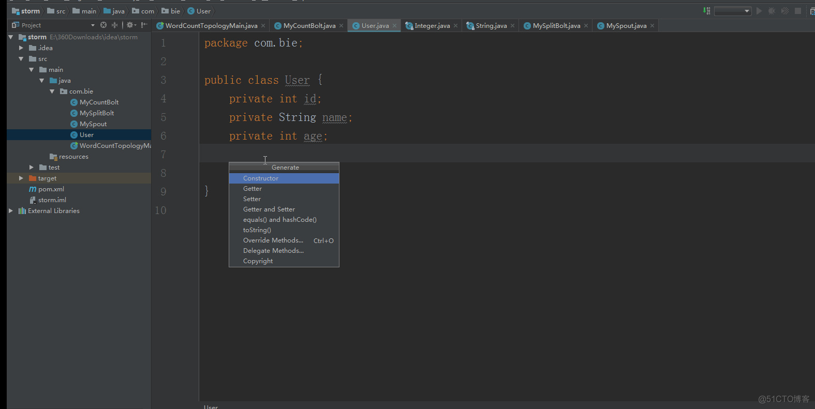This screenshot has height=409, width=815.
Task: Click User class in the breadcrumb bar
Action: point(199,11)
